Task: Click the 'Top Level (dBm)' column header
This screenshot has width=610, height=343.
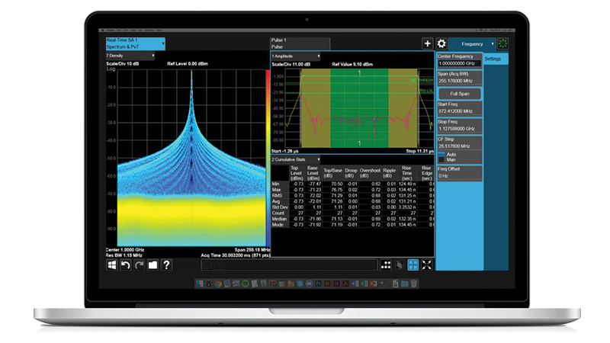Action: tap(297, 173)
